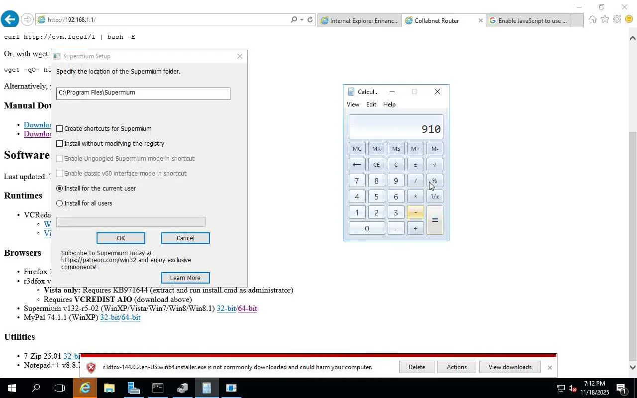Click the Calculator decimal point key
This screenshot has height=398, width=637.
click(396, 228)
